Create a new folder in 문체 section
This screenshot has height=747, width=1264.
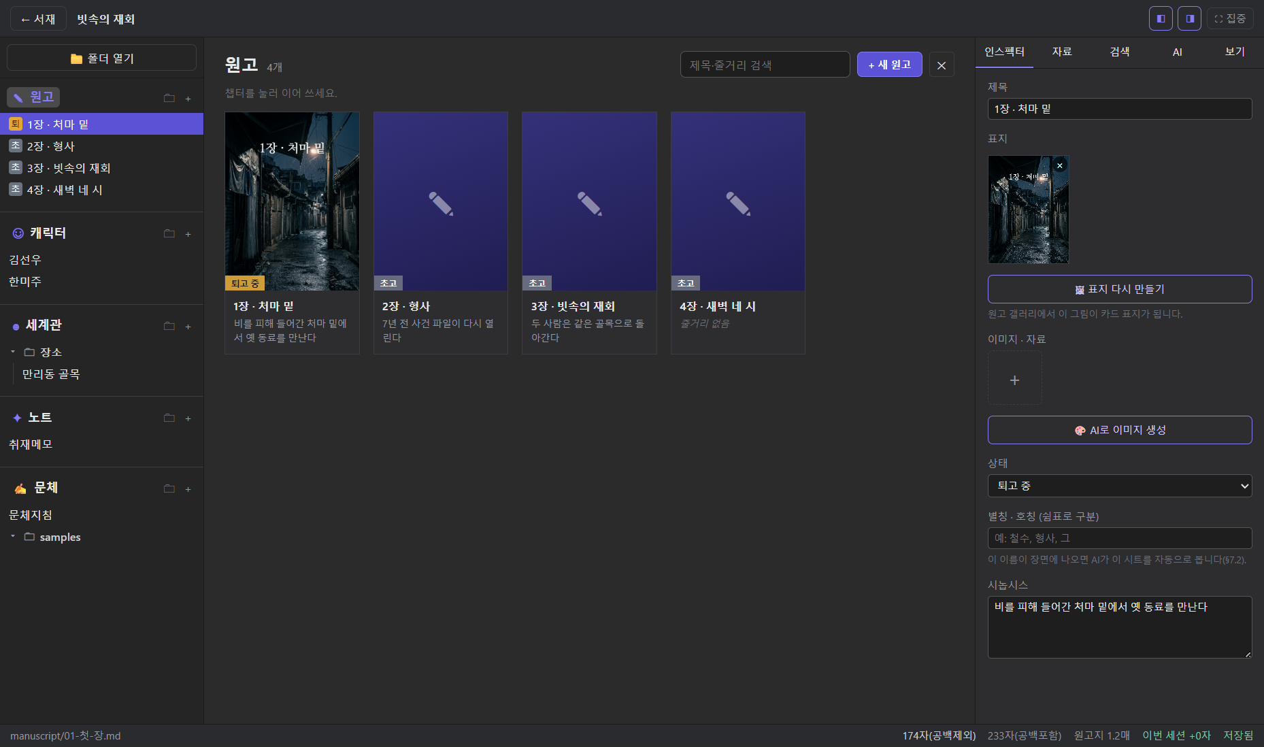[x=169, y=488]
